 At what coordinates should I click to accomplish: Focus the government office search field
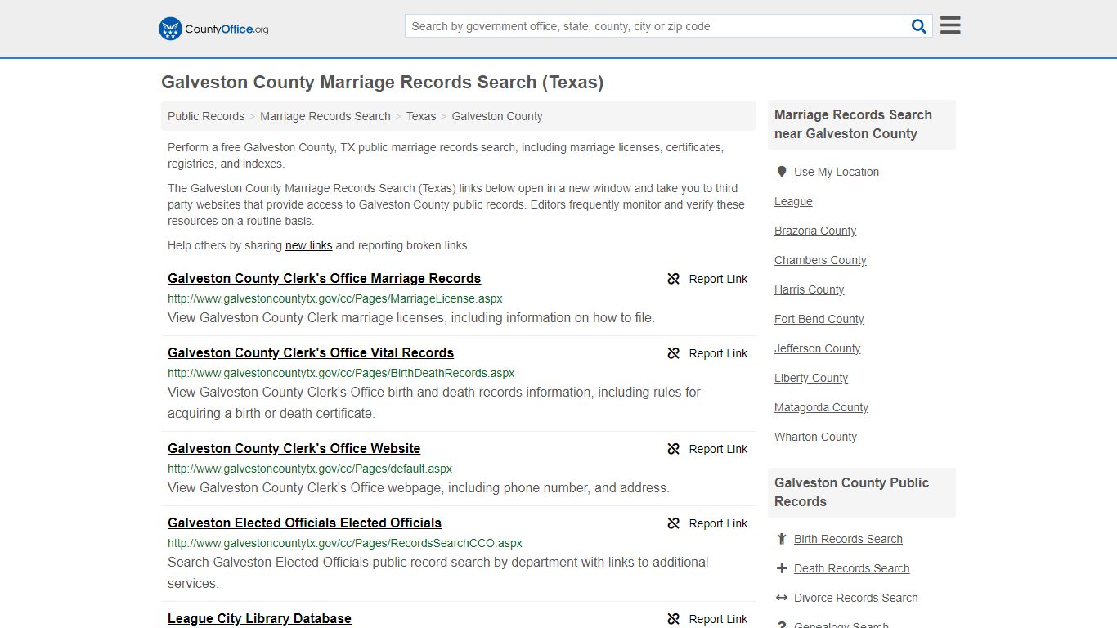(657, 26)
